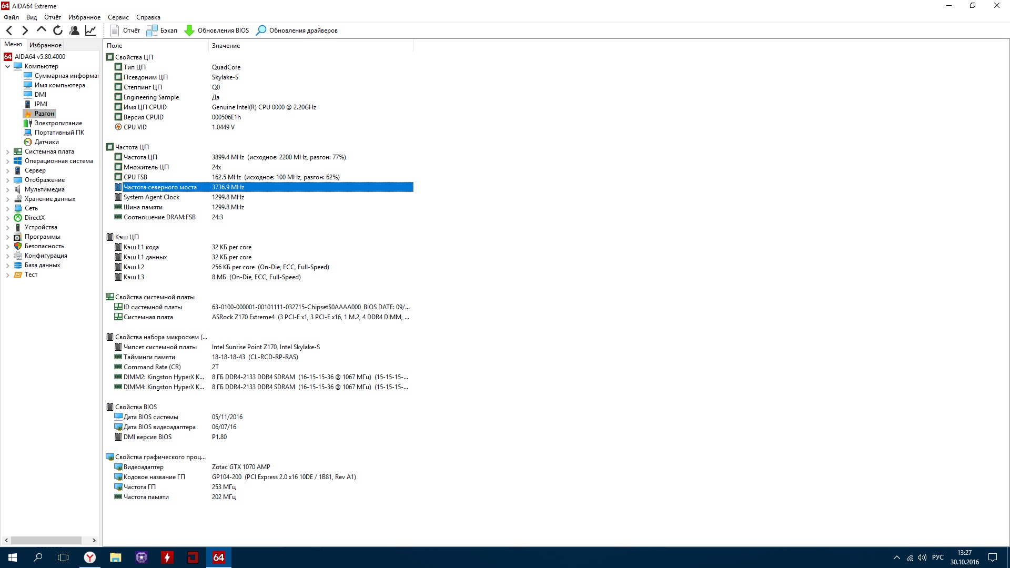Click the Forward navigation arrow icon
1010x568 pixels.
click(25, 31)
